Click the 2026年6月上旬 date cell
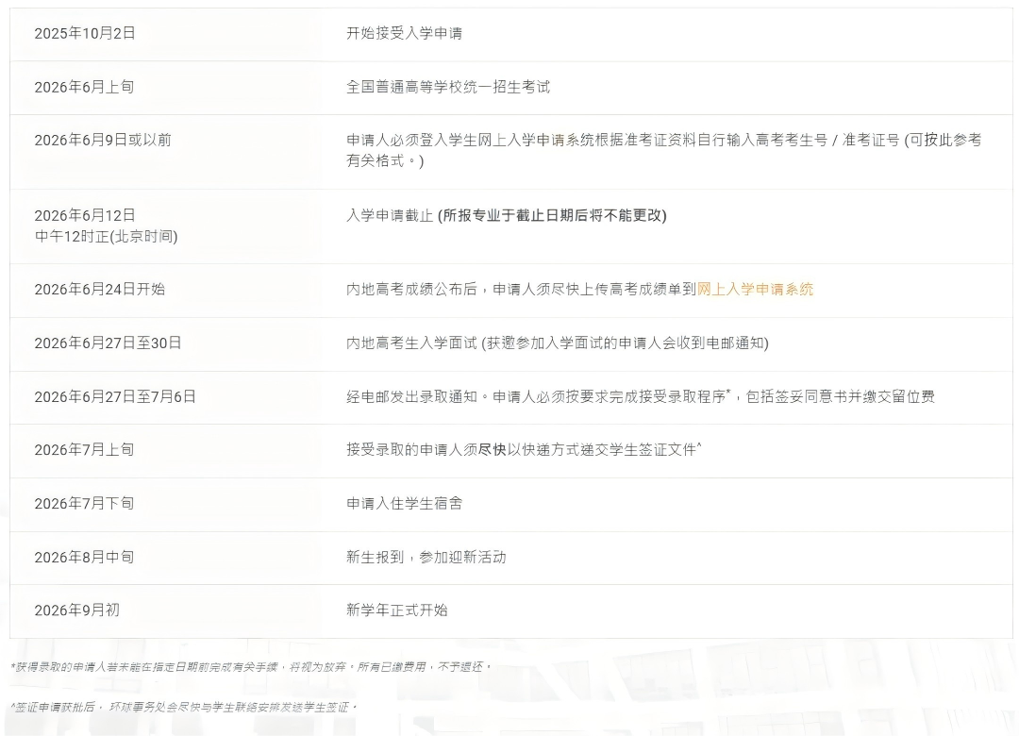Image resolution: width=1019 pixels, height=736 pixels. point(84,87)
